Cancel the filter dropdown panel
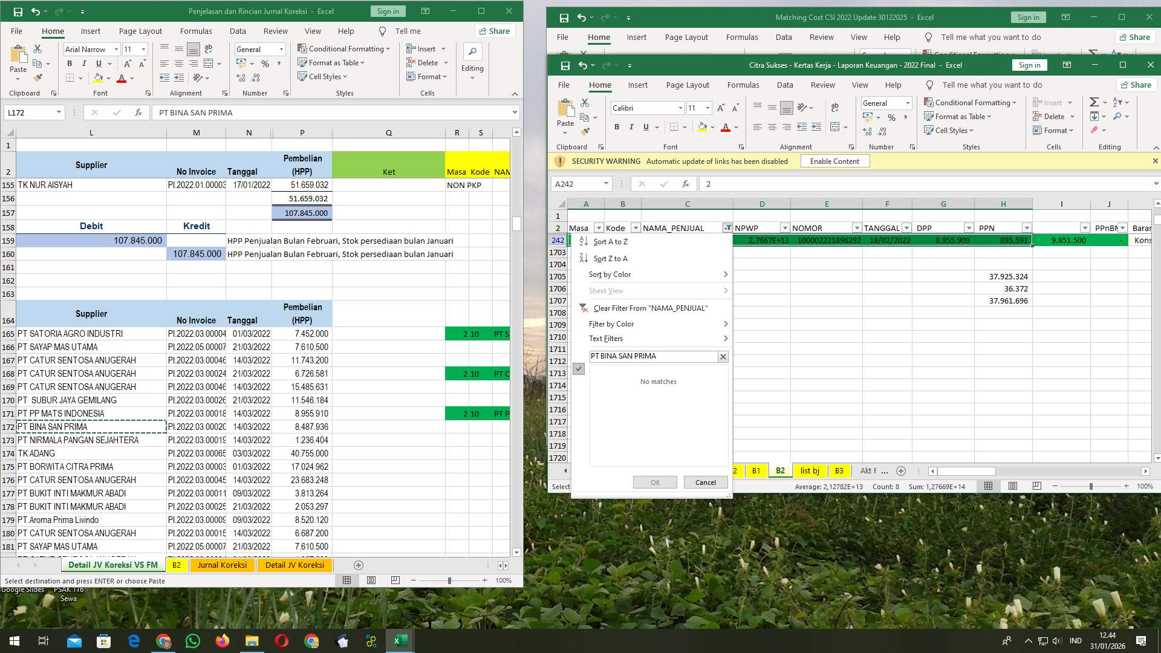The width and height of the screenshot is (1161, 653). tap(705, 482)
